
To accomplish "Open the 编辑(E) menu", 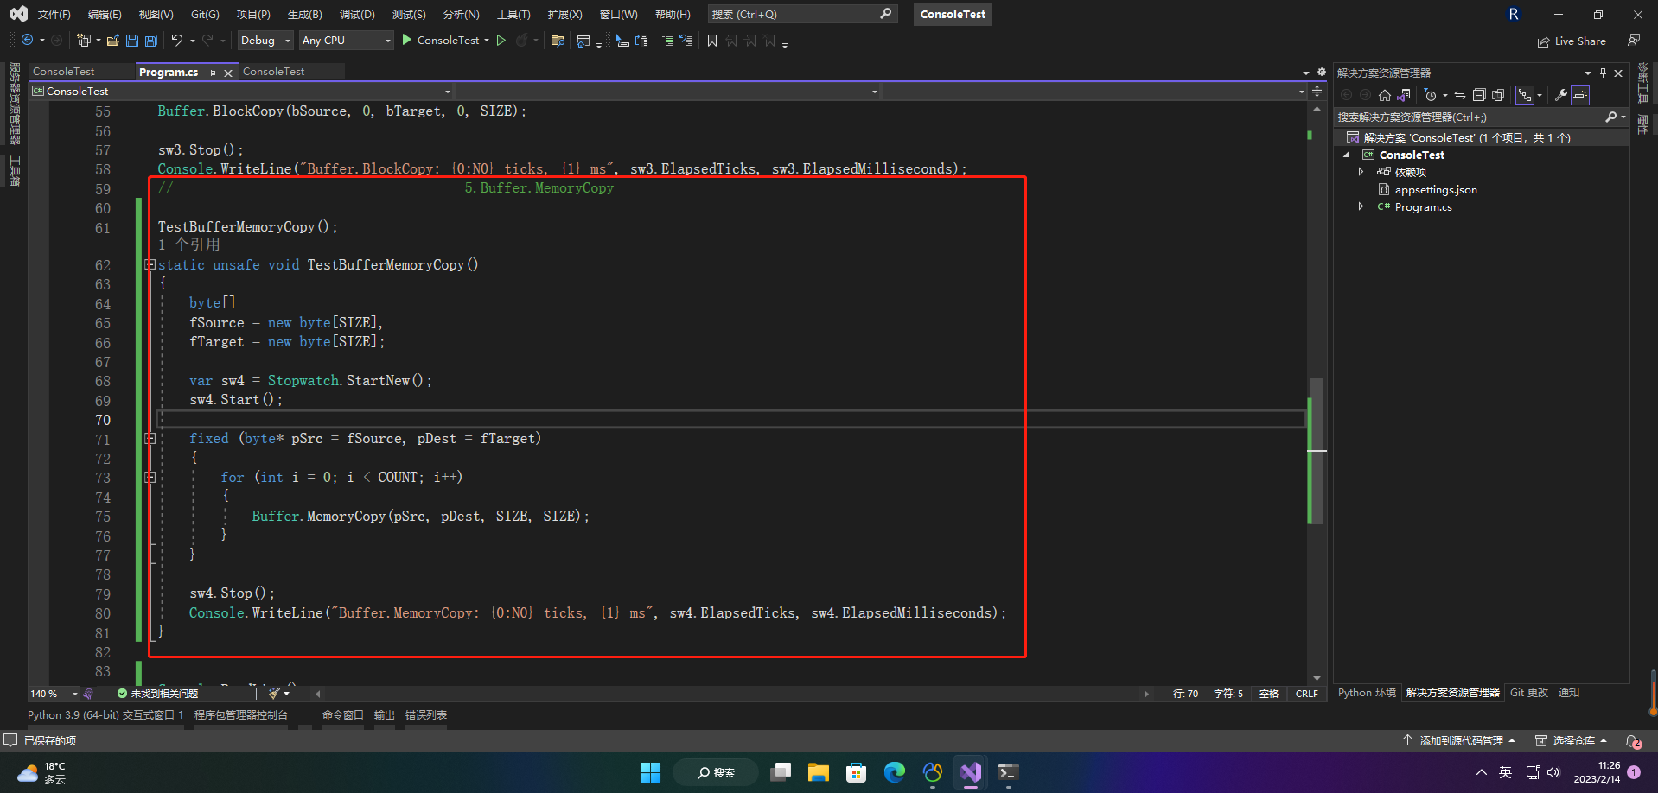I will (105, 14).
